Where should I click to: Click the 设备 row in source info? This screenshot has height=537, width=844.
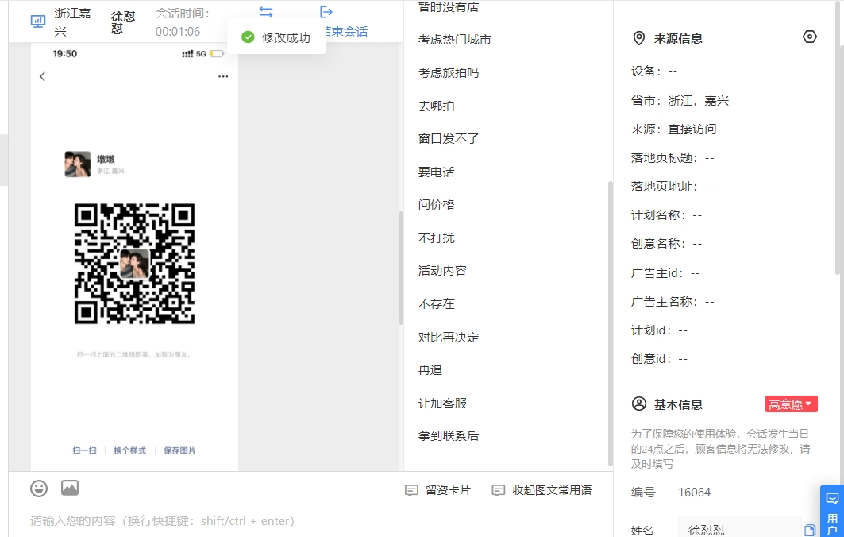[654, 71]
